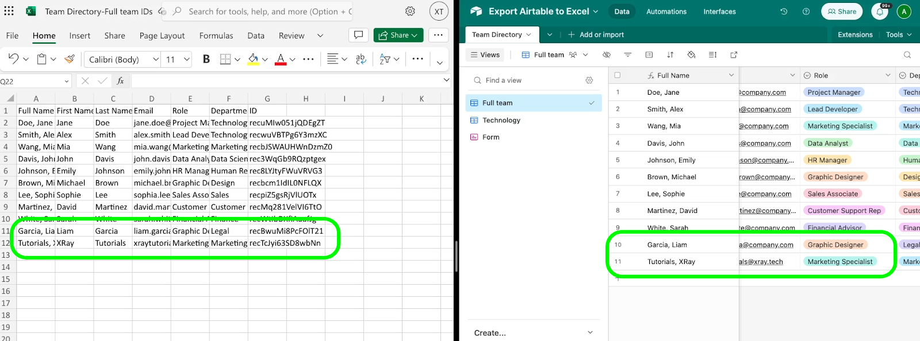Expand the Calibri font name dropdown
The height and width of the screenshot is (341, 920).
(156, 59)
